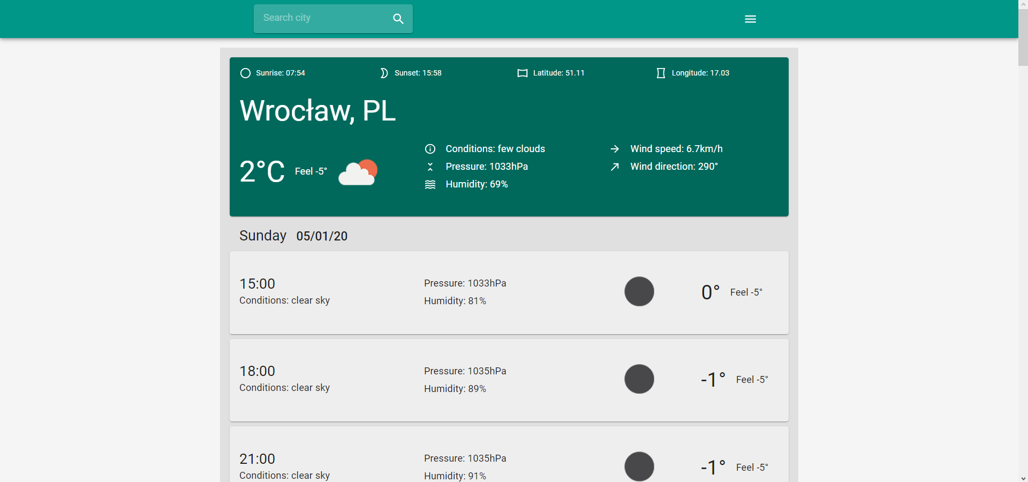Click Humidity: 89% in 18:00 card
The width and height of the screenshot is (1028, 482).
pyautogui.click(x=455, y=389)
